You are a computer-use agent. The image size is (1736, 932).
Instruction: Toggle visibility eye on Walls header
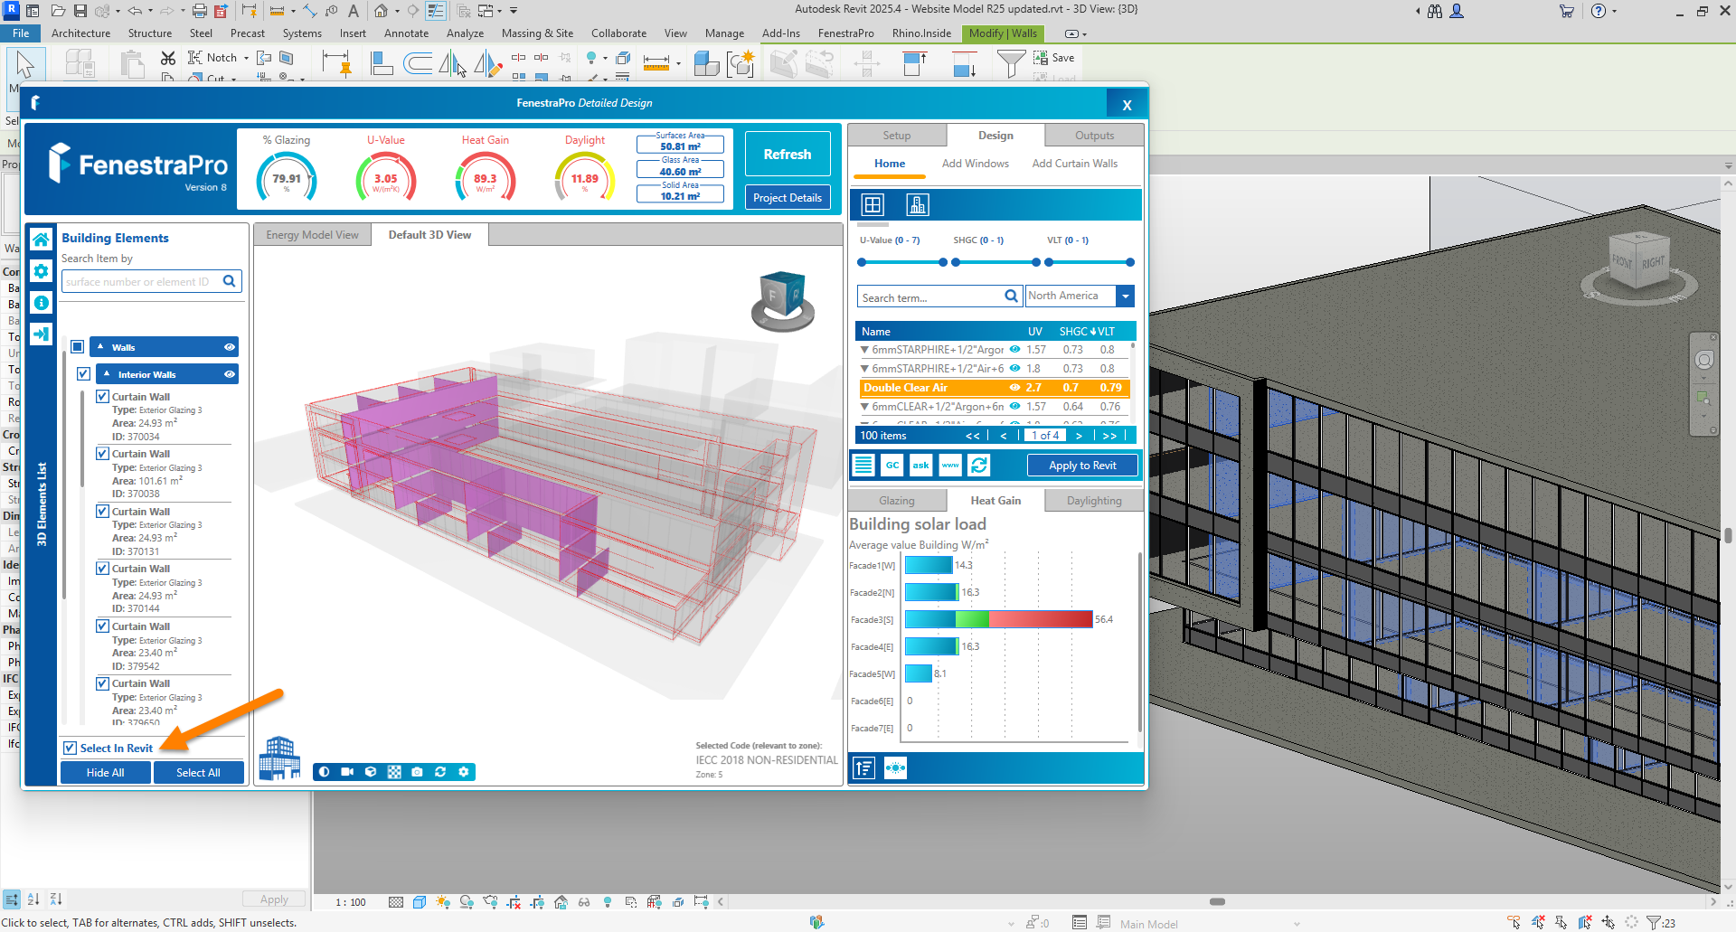(230, 347)
